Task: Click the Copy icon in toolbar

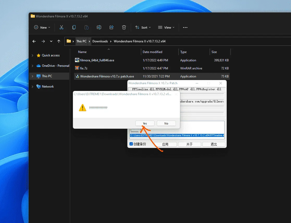Action: point(74,27)
